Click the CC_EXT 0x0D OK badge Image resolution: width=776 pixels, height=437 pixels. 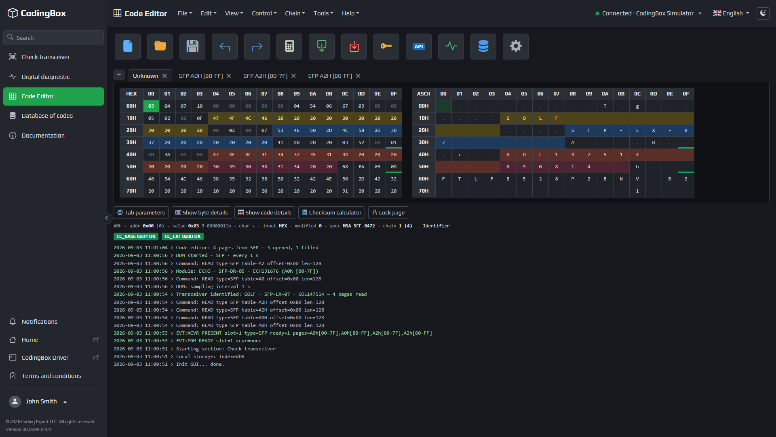tap(183, 237)
